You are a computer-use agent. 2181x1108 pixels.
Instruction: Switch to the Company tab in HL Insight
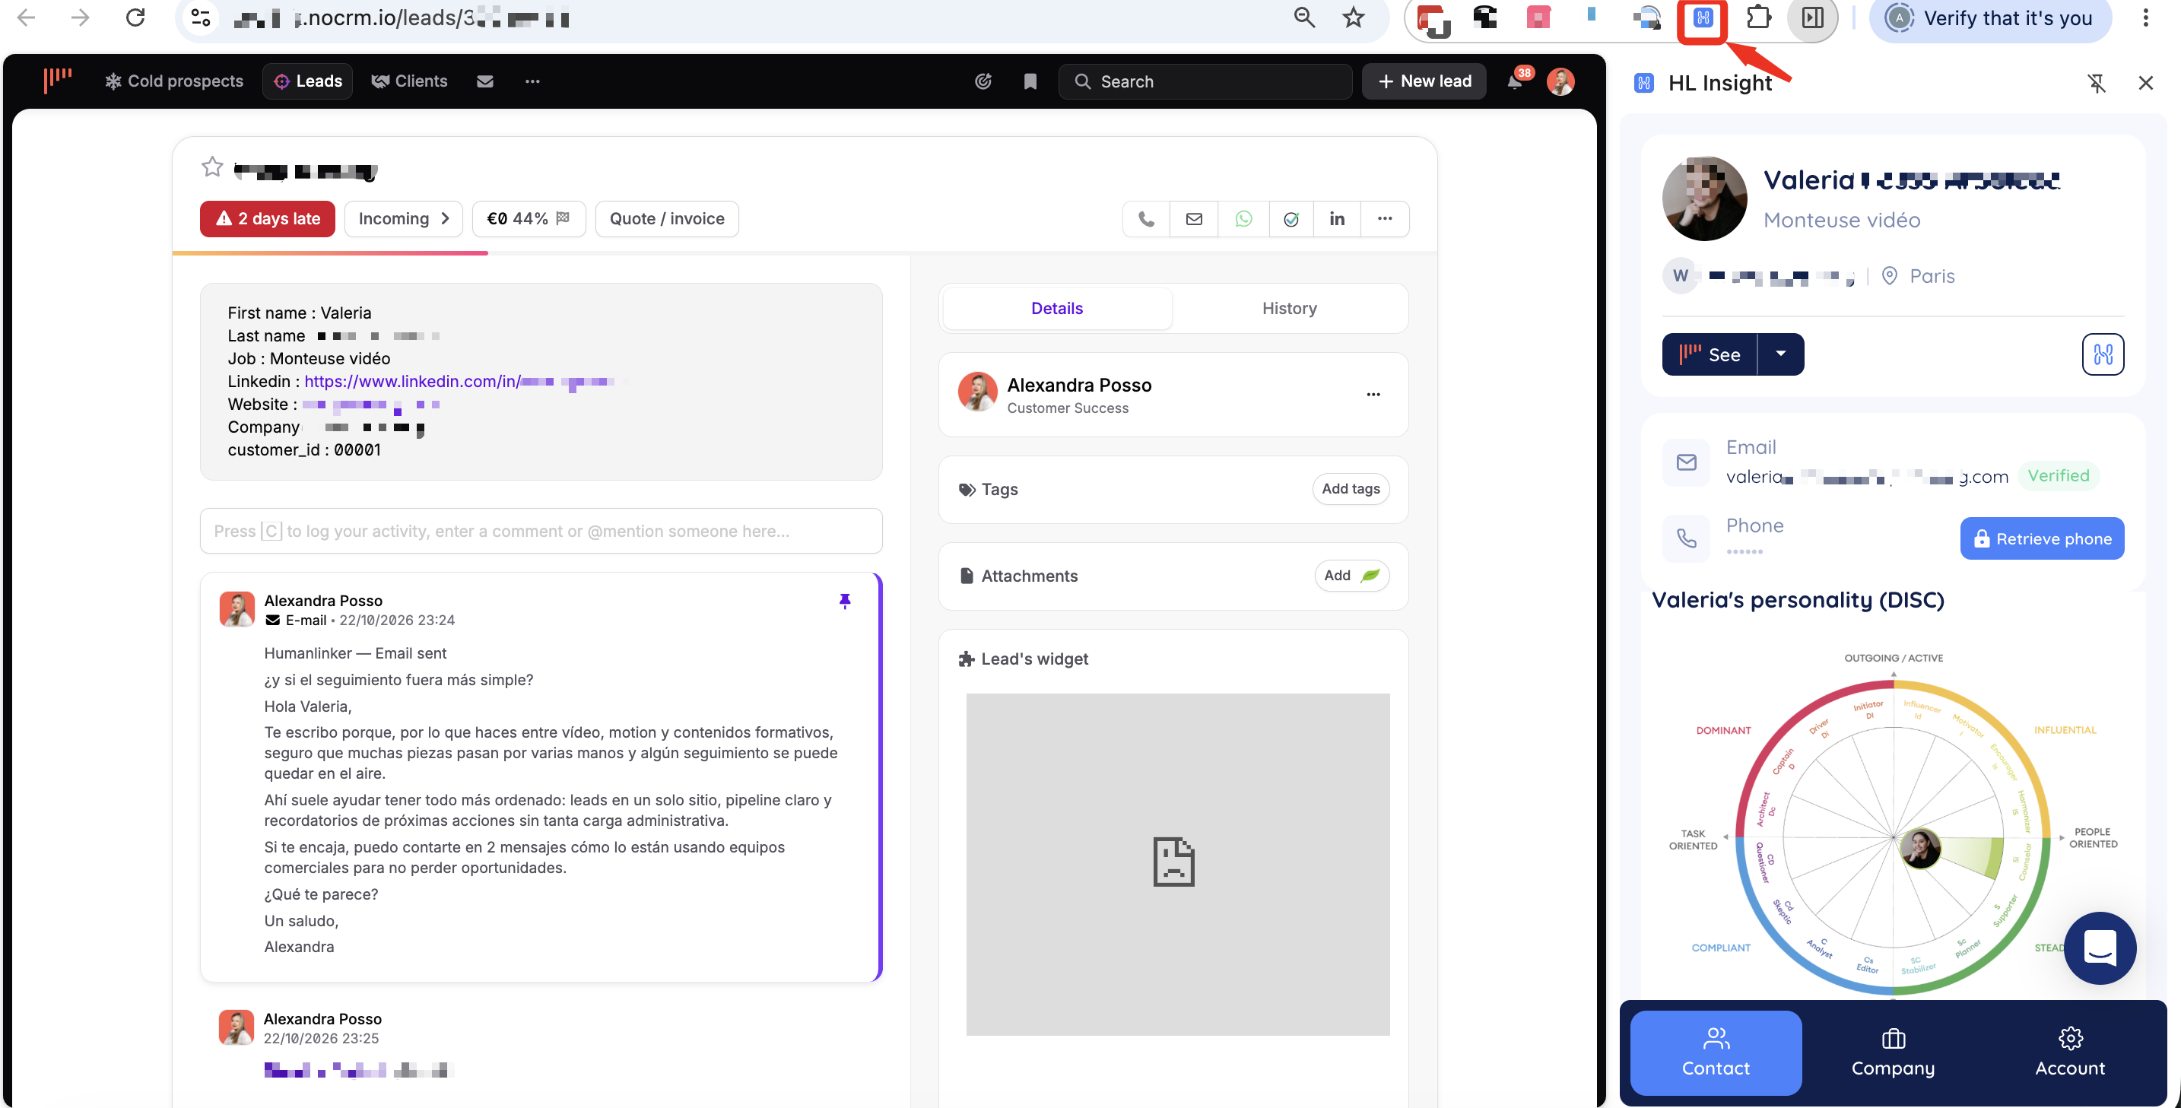(1892, 1052)
